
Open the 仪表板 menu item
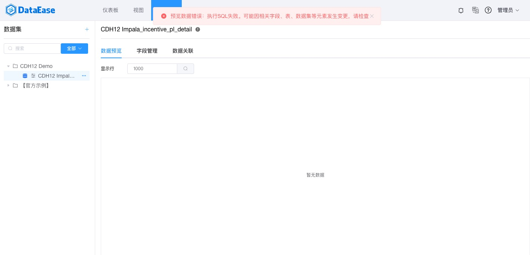click(x=110, y=10)
